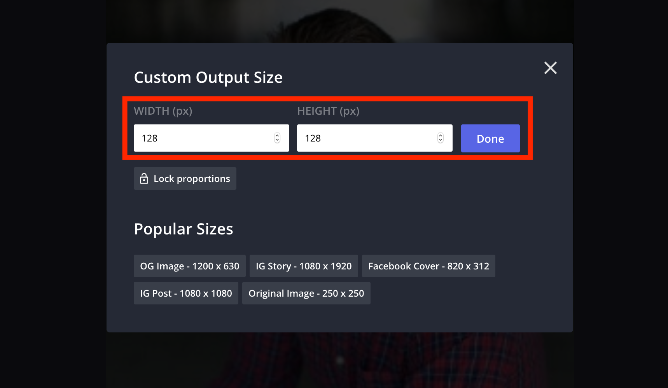
Task: Click the width value stepper control
Action: [x=277, y=138]
